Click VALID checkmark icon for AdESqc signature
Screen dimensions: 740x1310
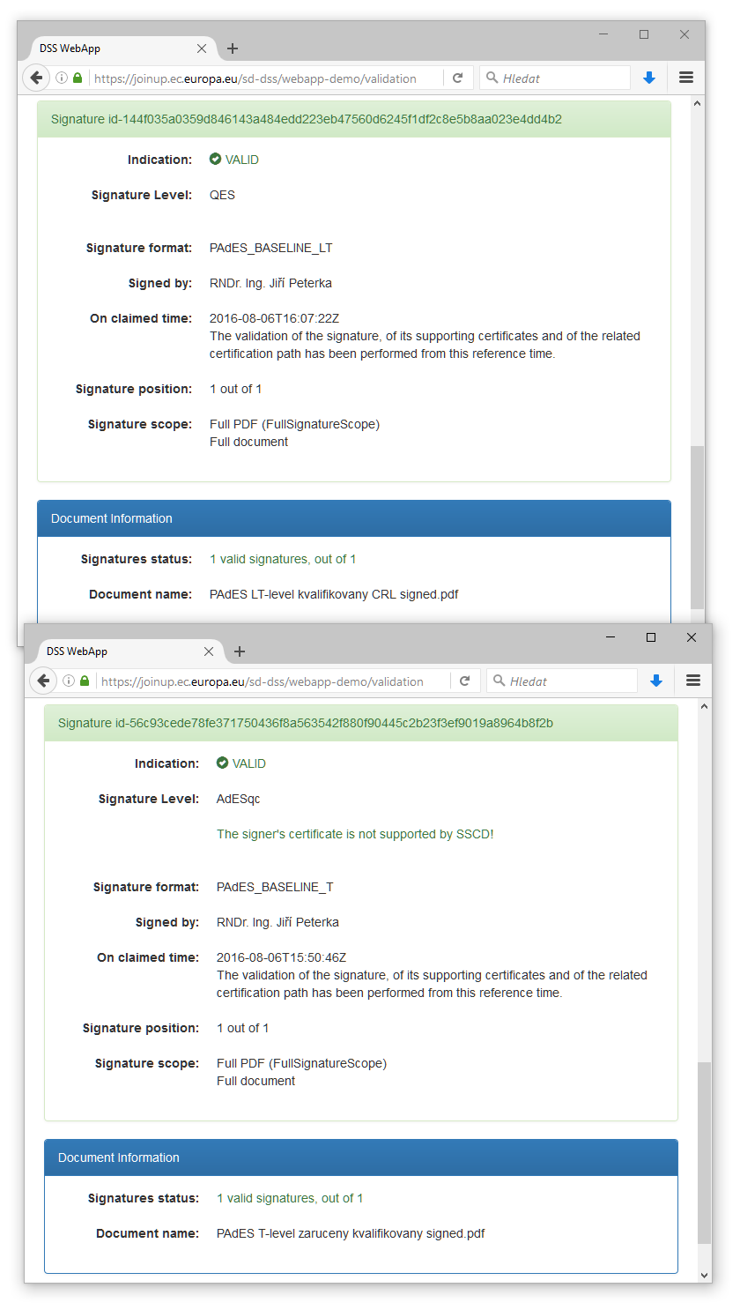tap(222, 763)
